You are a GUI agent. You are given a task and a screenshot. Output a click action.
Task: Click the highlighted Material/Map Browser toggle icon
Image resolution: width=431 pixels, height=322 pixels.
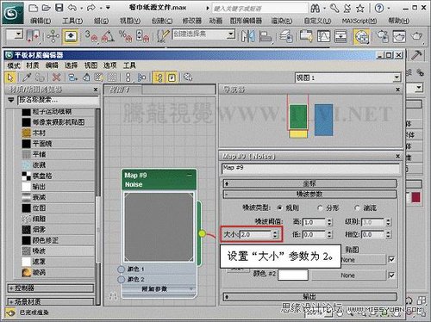159,77
